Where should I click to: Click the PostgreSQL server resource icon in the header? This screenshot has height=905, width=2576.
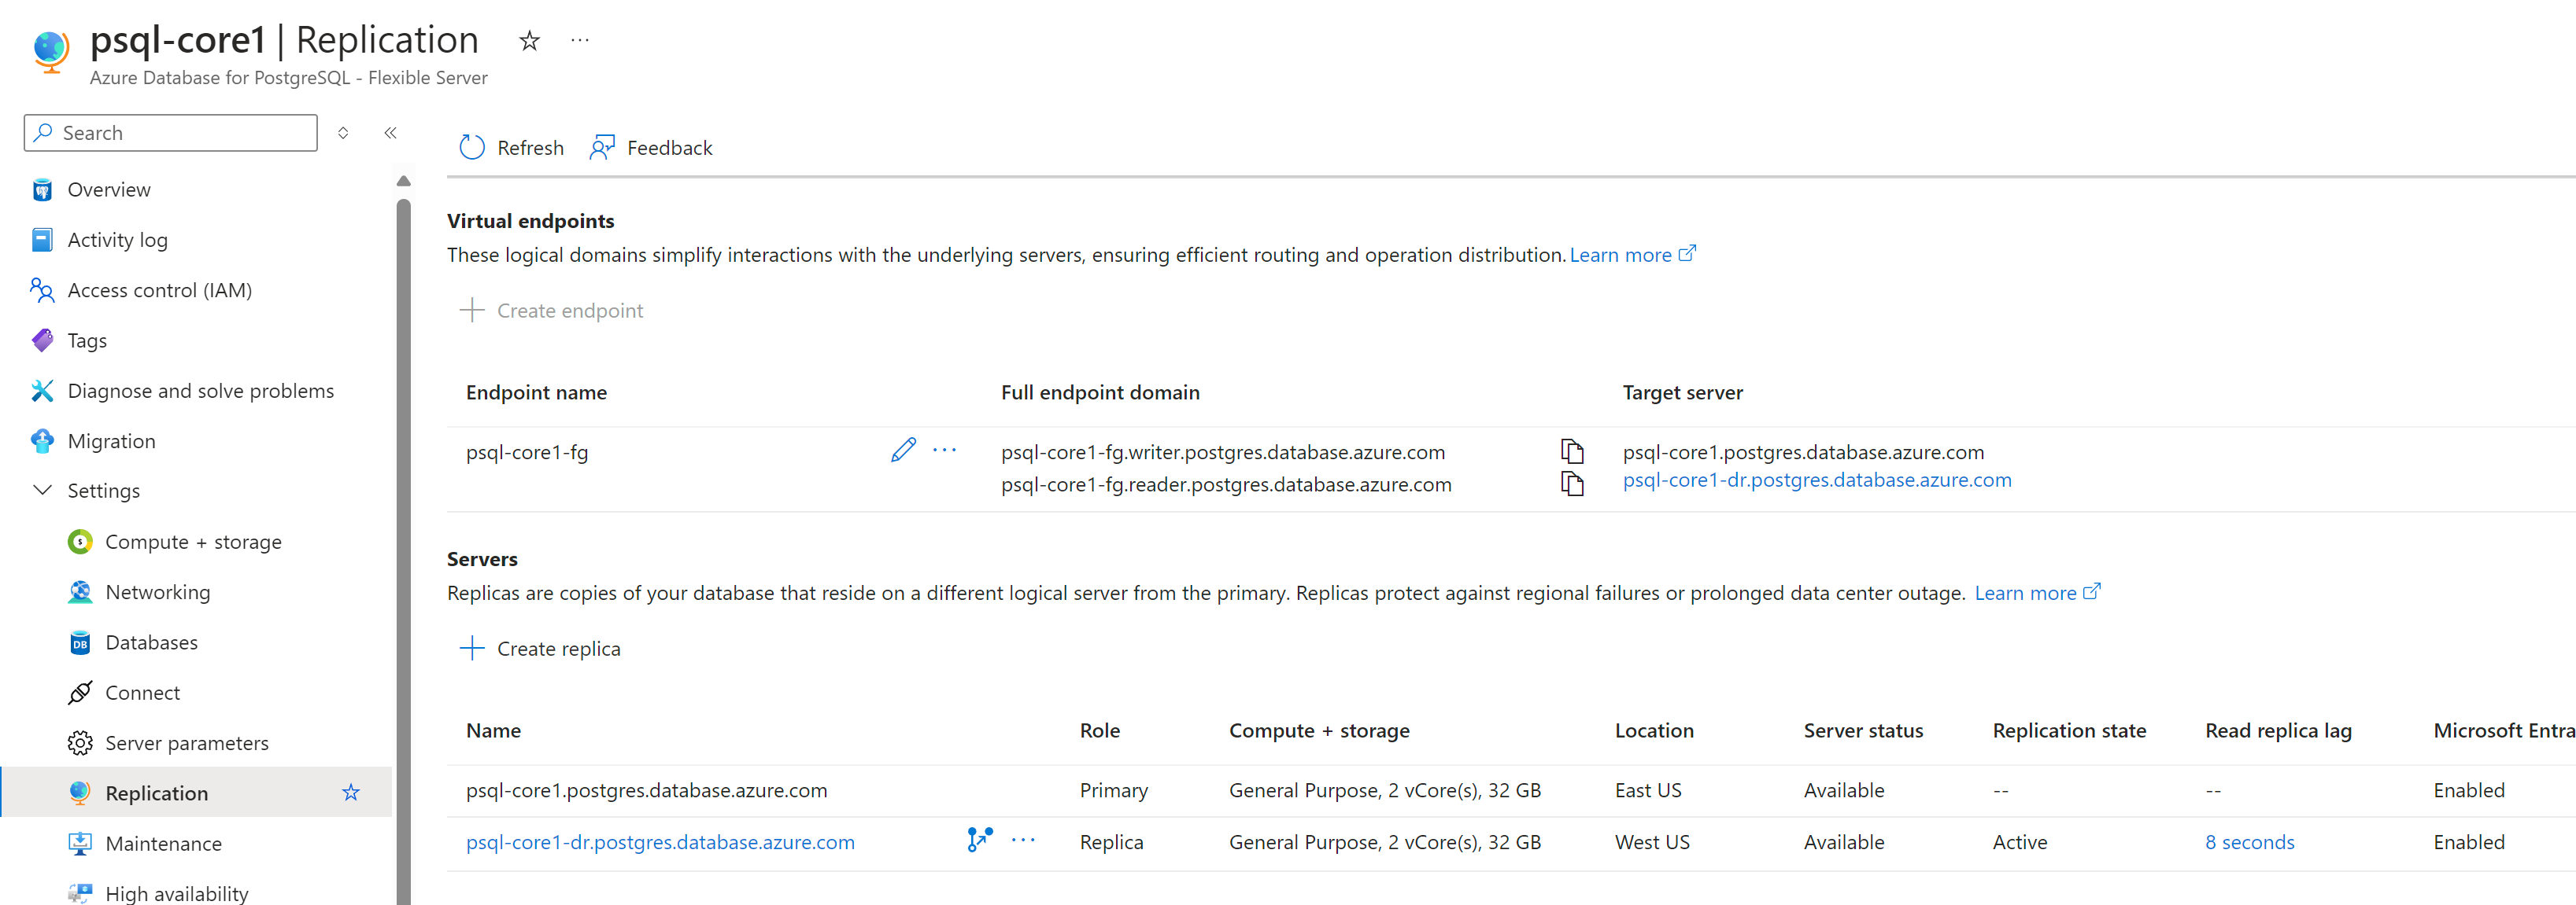point(50,51)
